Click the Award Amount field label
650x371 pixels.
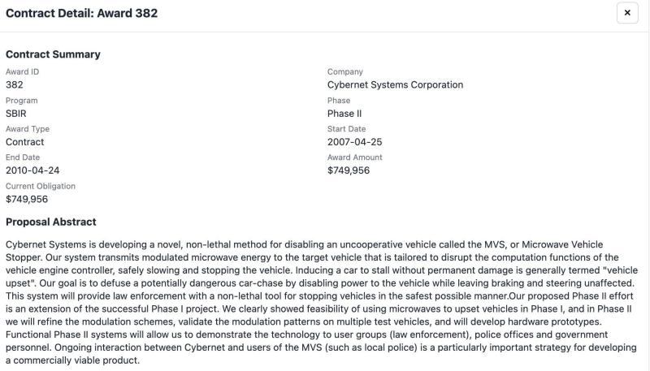354,157
